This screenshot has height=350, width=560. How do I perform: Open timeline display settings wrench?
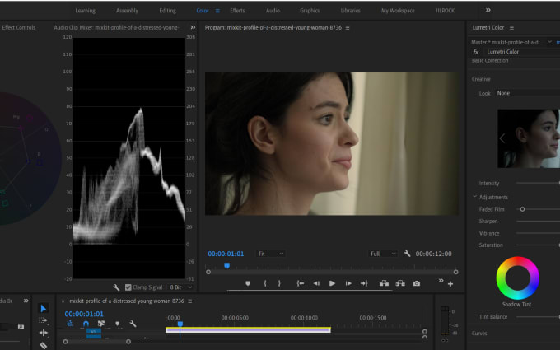click(133, 324)
